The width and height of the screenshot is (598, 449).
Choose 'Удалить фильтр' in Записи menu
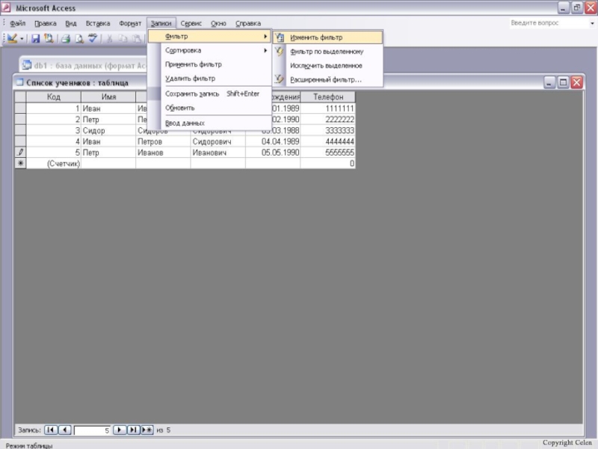click(x=190, y=78)
